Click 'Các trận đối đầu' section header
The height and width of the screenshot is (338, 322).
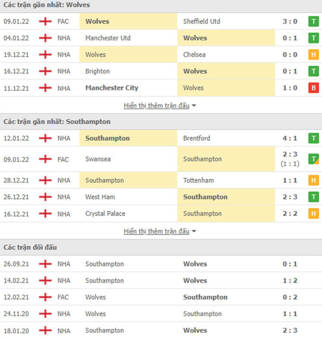tap(30, 247)
